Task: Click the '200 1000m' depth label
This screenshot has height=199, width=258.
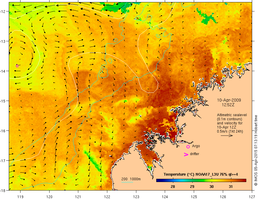Action: tap(131, 179)
